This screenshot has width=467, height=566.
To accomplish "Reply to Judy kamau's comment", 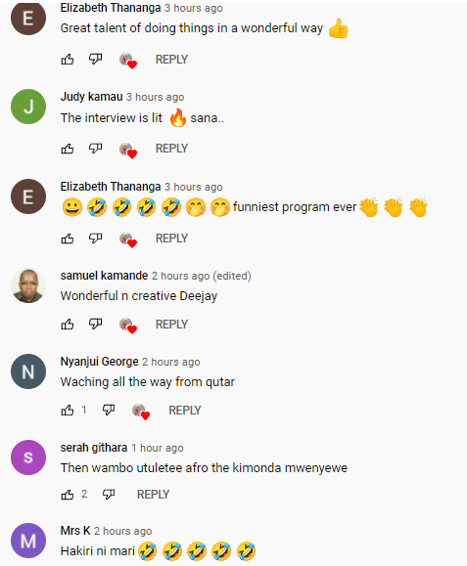I will 171,149.
